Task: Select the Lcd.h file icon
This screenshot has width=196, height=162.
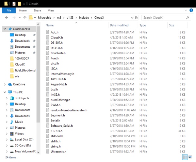Action: click(x=48, y=89)
